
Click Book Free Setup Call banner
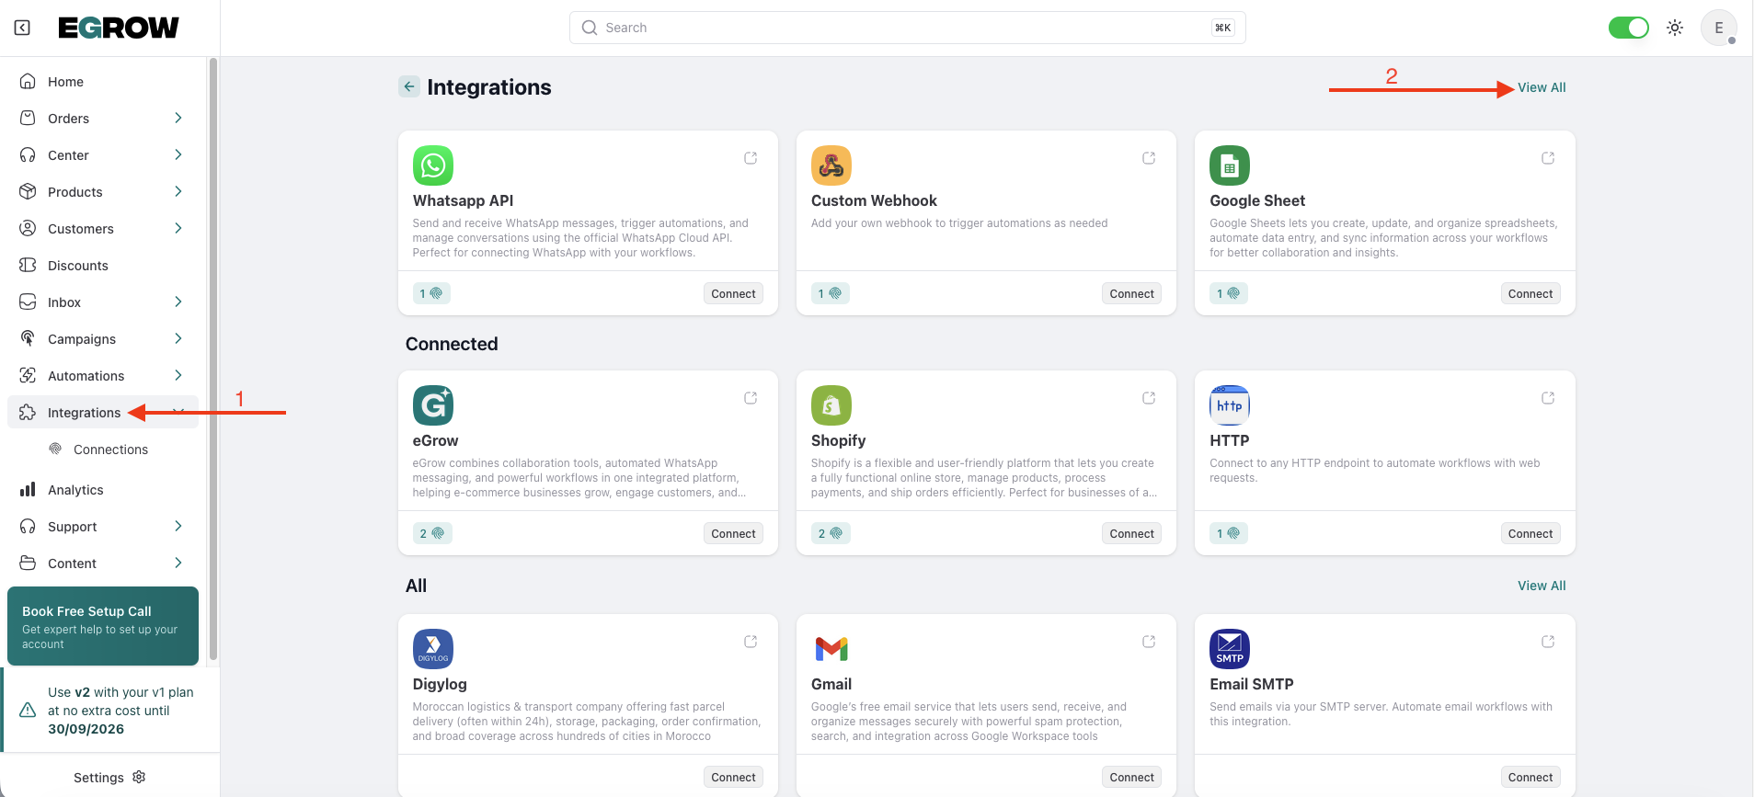[103, 626]
